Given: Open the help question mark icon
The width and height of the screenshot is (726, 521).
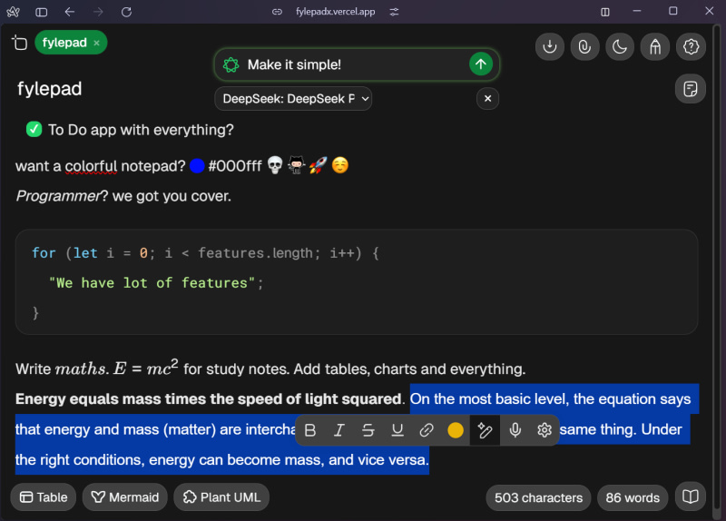Looking at the screenshot, I should click(691, 46).
